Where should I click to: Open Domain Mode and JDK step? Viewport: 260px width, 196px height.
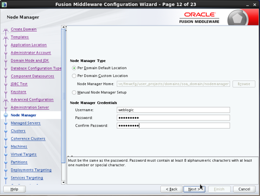tap(30, 60)
